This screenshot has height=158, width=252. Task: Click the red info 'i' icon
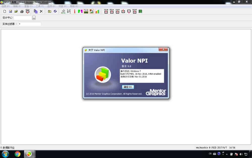[75, 11]
